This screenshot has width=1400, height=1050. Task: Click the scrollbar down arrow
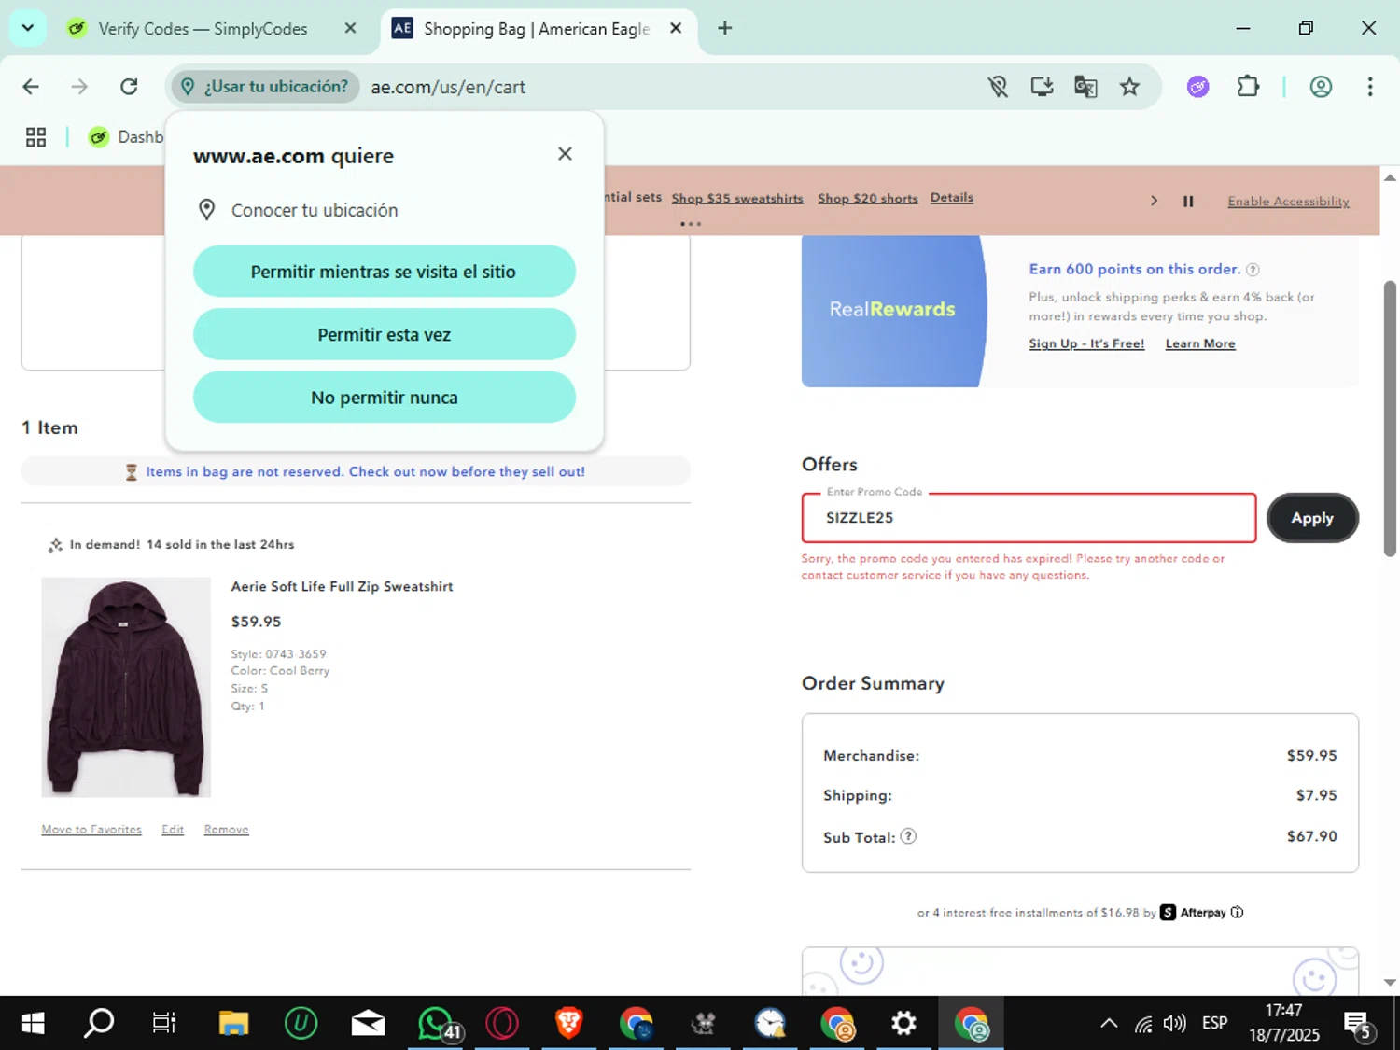[x=1390, y=982]
